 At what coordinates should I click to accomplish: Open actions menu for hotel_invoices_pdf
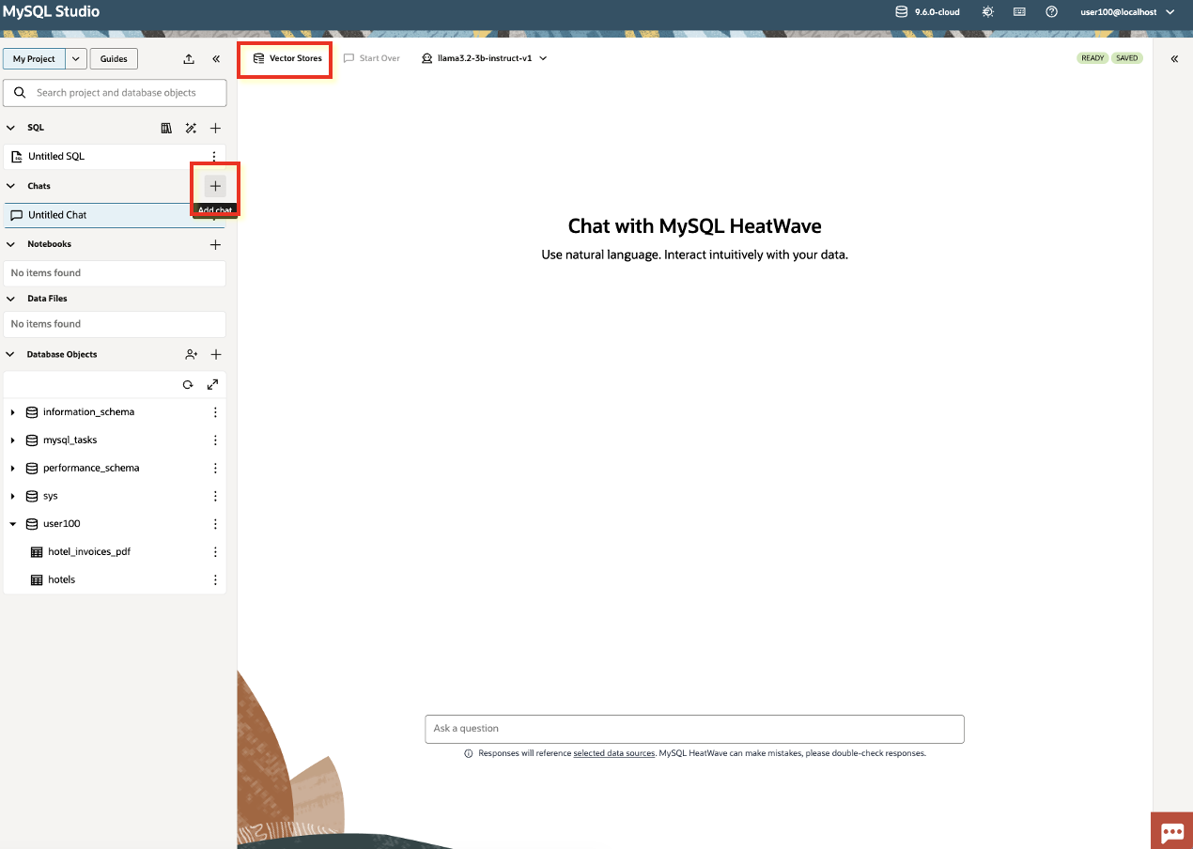point(215,552)
